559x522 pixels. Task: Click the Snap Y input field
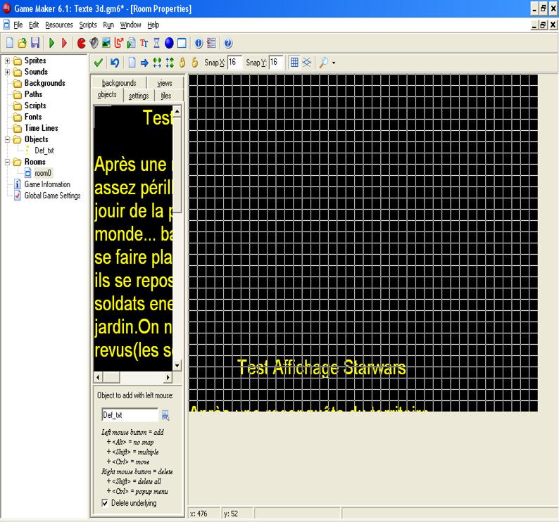pyautogui.click(x=276, y=63)
